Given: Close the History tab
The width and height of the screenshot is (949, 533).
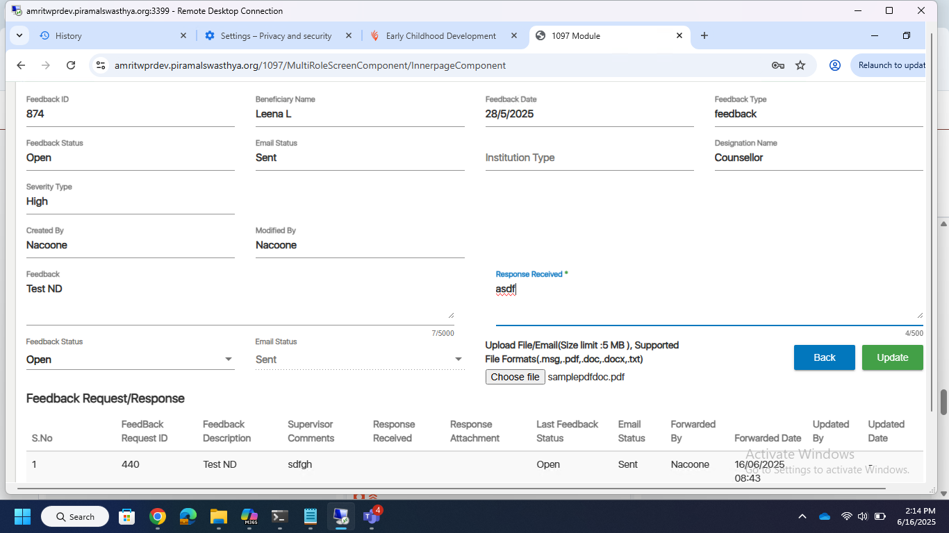Looking at the screenshot, I should click(183, 35).
